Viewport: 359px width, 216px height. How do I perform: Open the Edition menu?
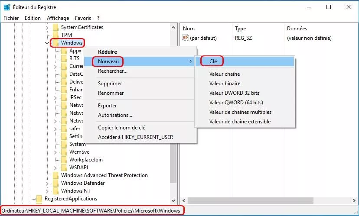33,18
